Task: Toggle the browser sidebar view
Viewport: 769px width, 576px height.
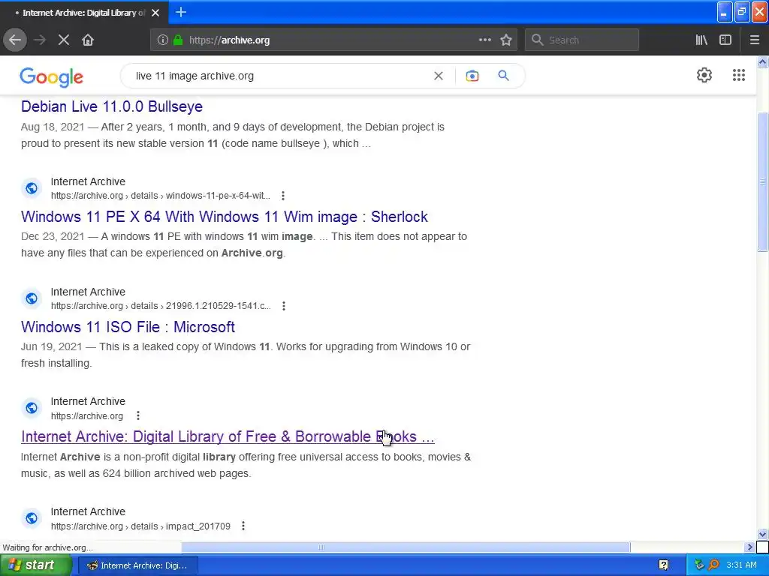Action: point(725,40)
